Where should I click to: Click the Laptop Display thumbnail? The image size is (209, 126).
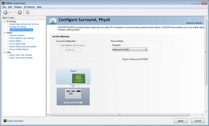(79, 78)
